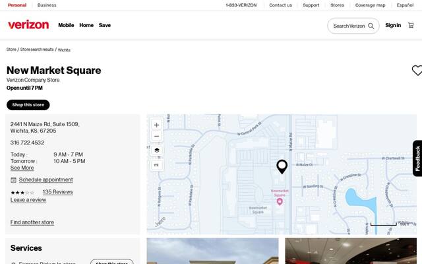Click the star rating

[x=22, y=192]
